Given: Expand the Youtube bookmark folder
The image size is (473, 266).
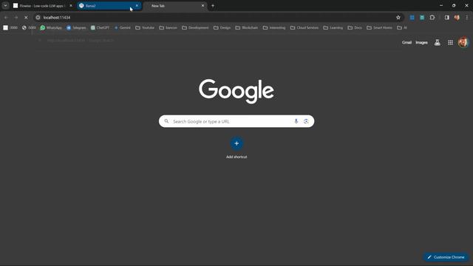Looking at the screenshot, I should click(x=145, y=28).
